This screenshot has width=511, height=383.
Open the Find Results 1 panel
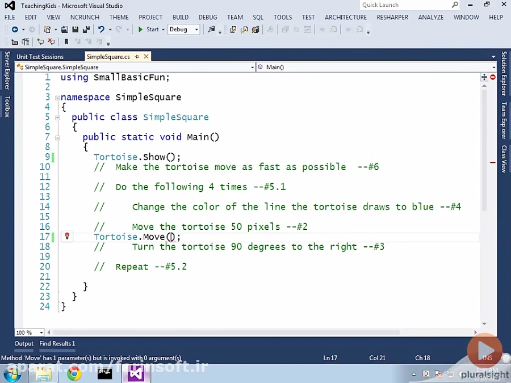point(57,343)
